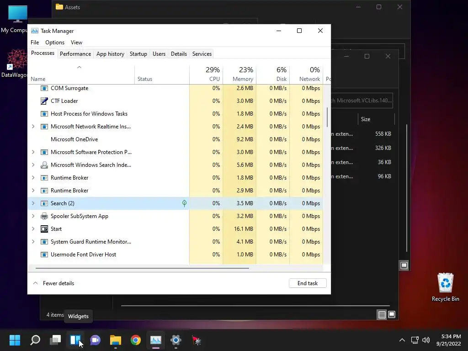This screenshot has width=468, height=351.
Task: Open the Windows Start menu
Action: 15,340
